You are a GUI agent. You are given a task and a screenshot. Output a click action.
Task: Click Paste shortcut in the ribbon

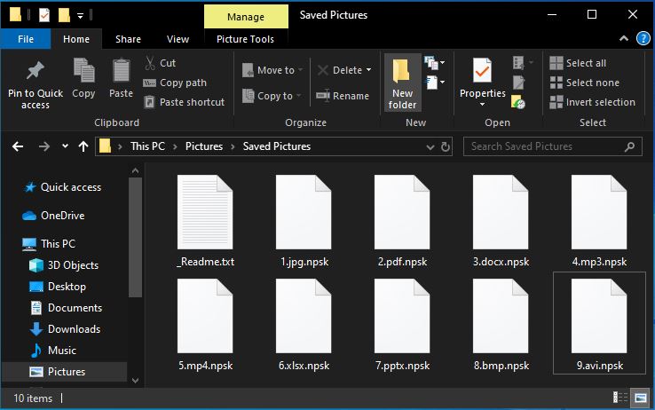pyautogui.click(x=185, y=102)
